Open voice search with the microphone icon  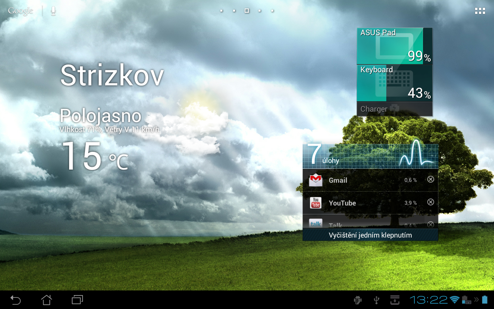pos(52,10)
